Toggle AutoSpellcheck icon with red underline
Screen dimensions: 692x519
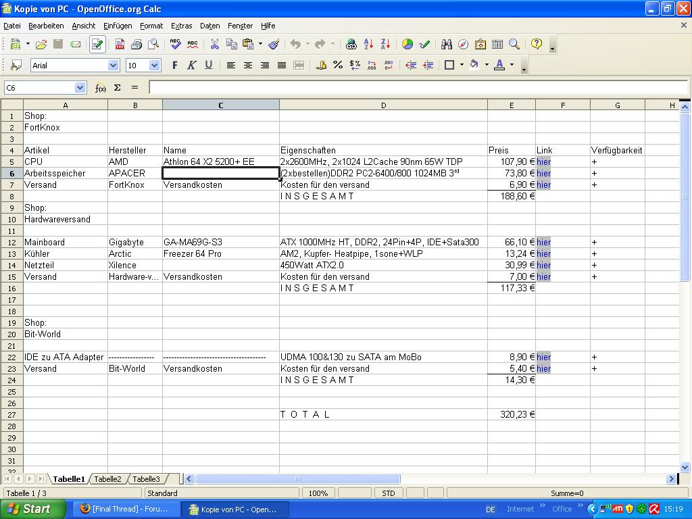coord(193,44)
